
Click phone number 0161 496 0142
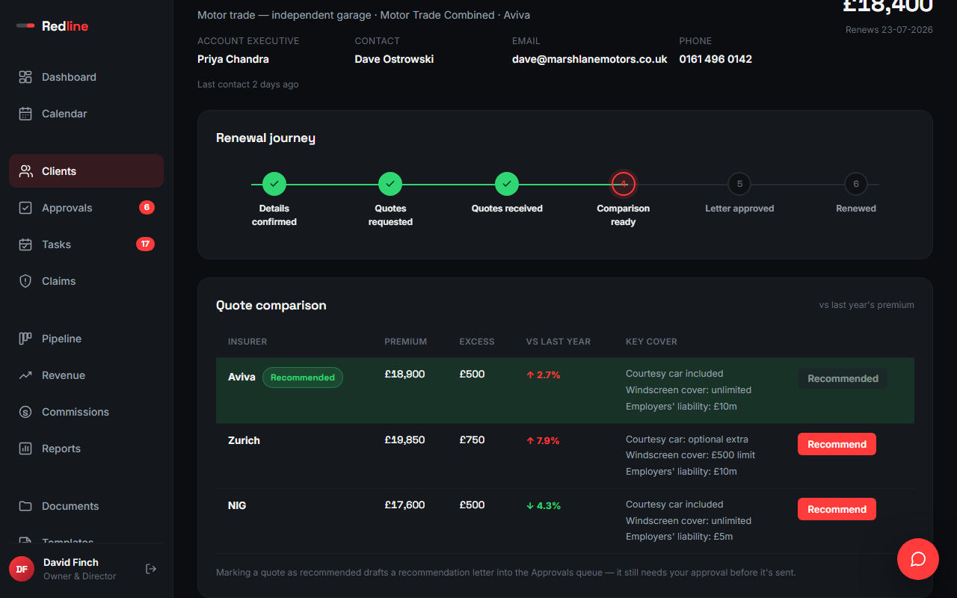[x=716, y=59]
